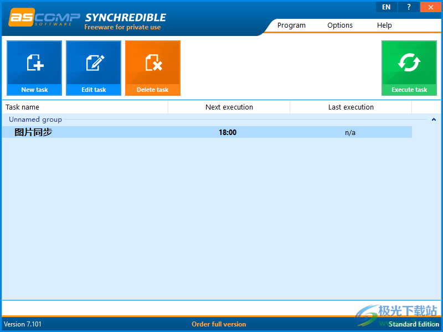Open the Help menu
This screenshot has width=443, height=332.
pos(384,25)
